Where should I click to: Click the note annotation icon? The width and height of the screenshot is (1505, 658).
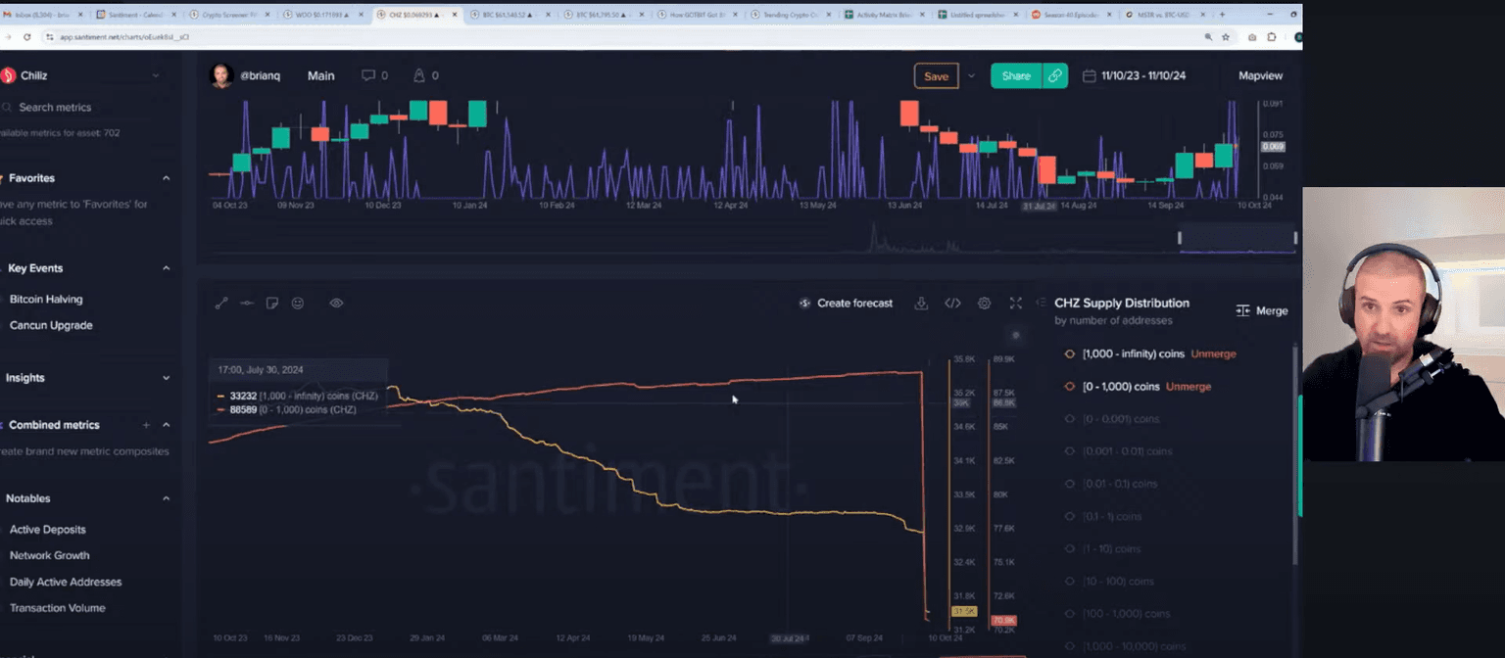pyautogui.click(x=272, y=304)
